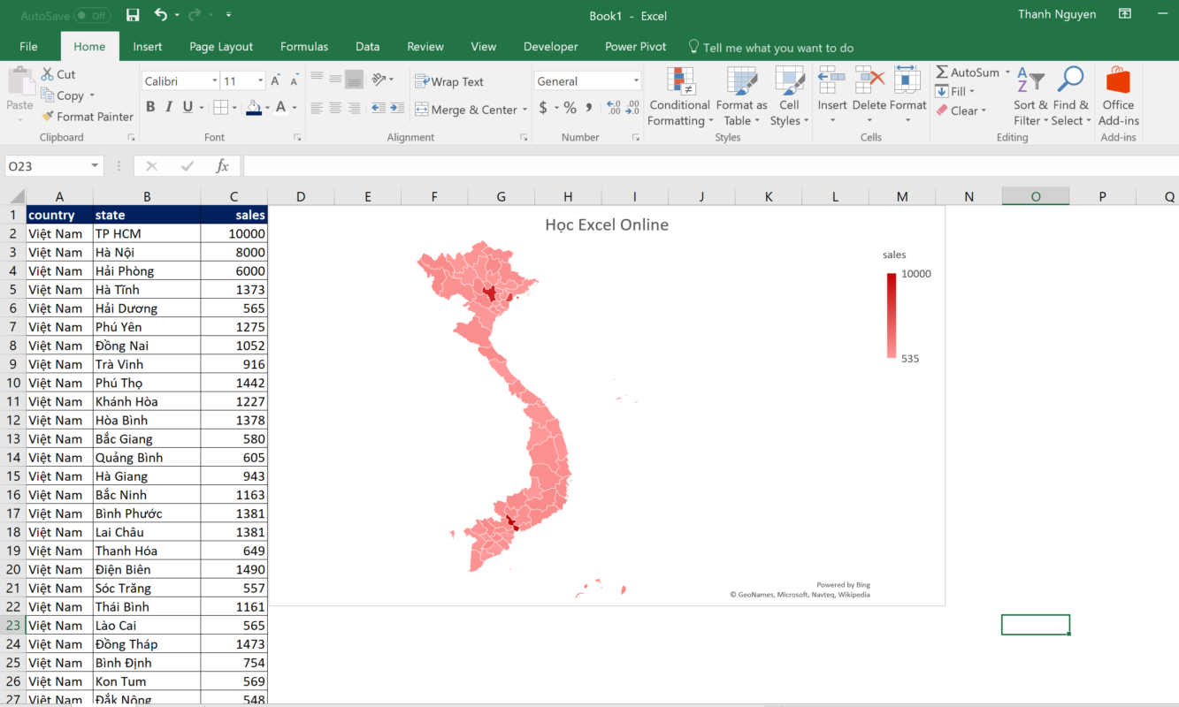Click the Fill Color bucket swatch
Screen dimensions: 1179x707
click(x=254, y=107)
